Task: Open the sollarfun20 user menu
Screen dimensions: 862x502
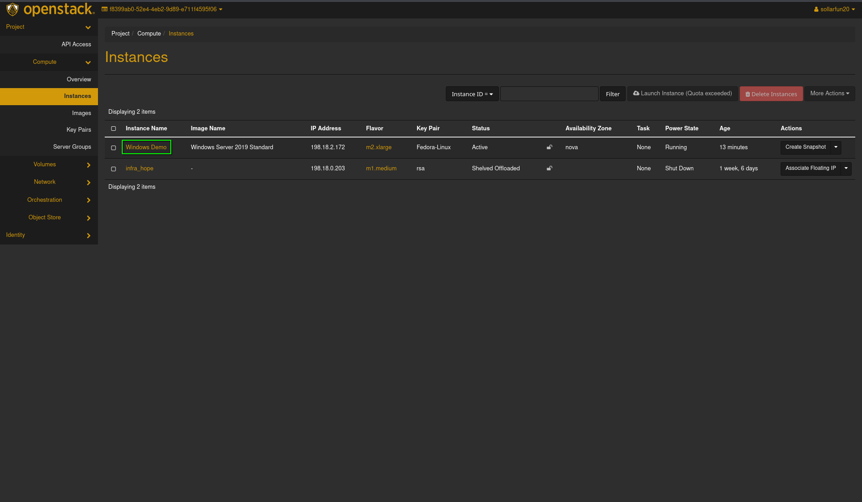Action: (x=834, y=9)
